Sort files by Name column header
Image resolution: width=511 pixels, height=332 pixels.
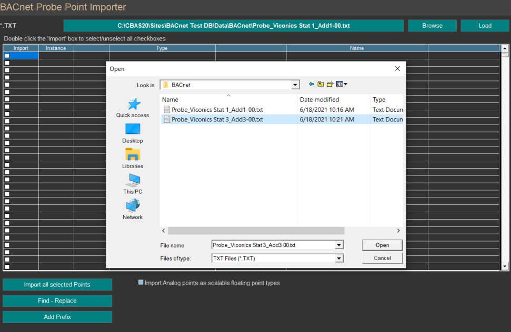coord(170,100)
